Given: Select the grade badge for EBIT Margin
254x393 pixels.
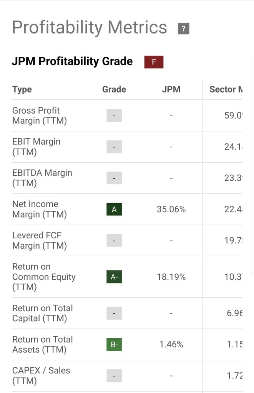Looking at the screenshot, I should 114,147.
